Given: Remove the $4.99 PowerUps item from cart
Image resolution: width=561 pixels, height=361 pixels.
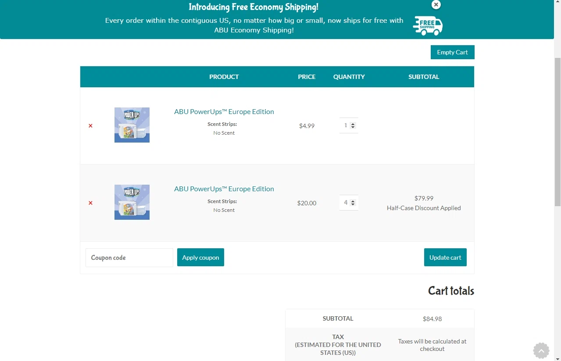Looking at the screenshot, I should 90,126.
